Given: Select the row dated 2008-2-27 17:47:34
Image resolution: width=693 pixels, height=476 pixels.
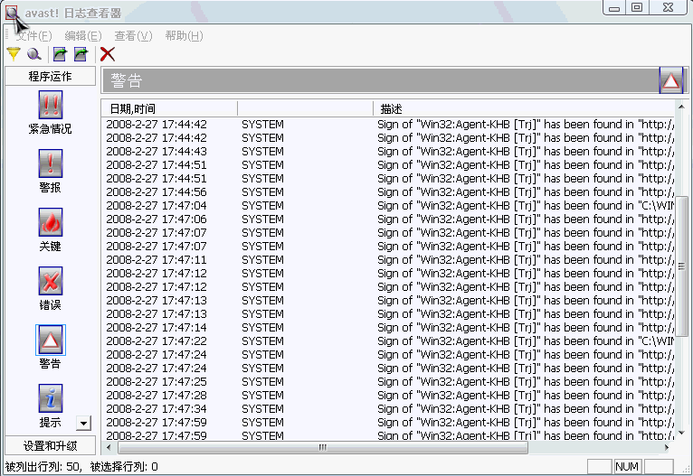Looking at the screenshot, I should click(388, 409).
